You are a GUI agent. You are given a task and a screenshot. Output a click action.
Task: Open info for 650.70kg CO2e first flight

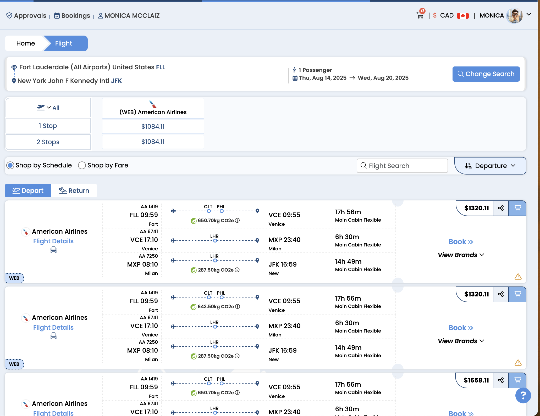[237, 221]
